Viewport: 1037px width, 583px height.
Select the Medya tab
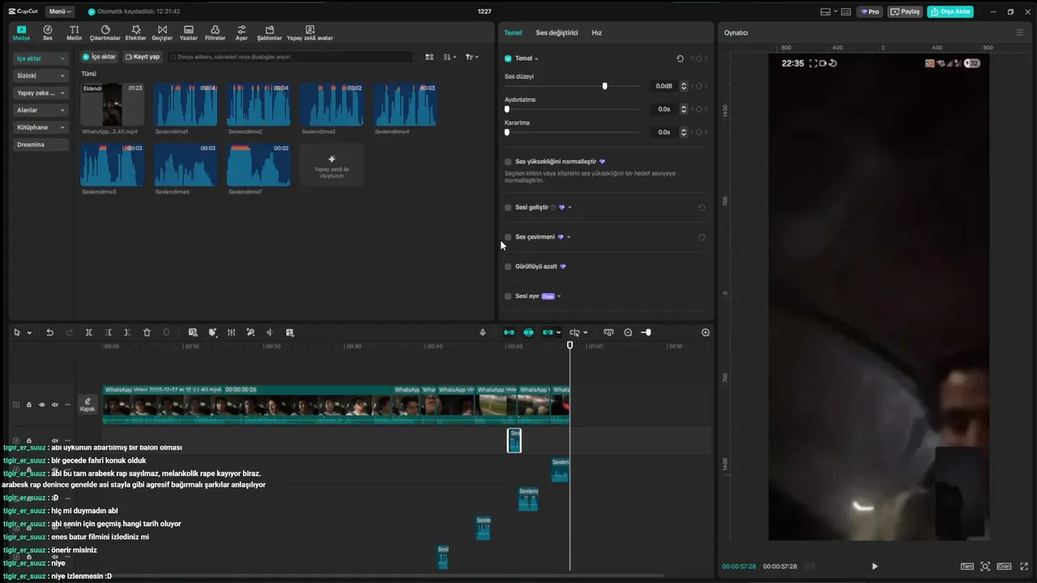pos(21,32)
